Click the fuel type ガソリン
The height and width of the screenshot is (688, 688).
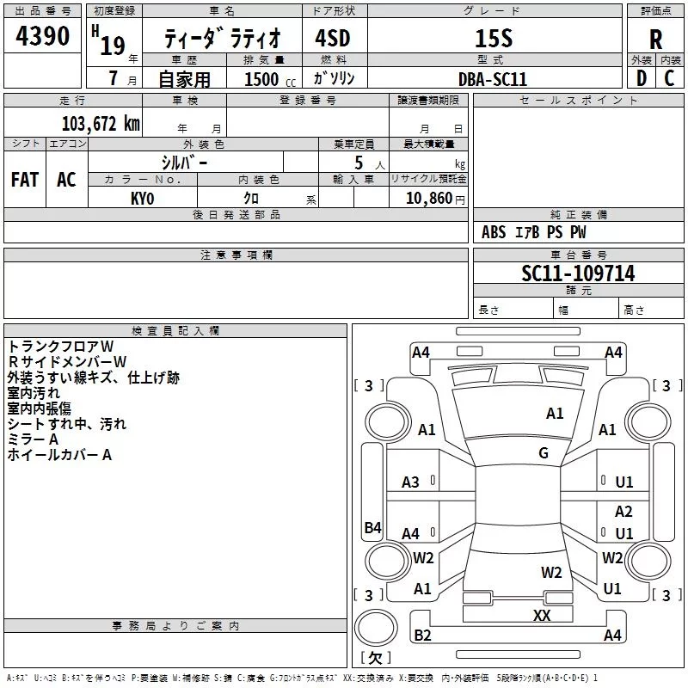tap(334, 78)
